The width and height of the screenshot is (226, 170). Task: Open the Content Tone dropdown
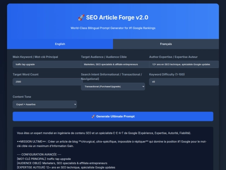coord(45,105)
